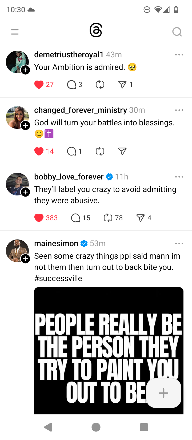Open the hamburger menu icon
The width and height of the screenshot is (192, 440).
pos(15,32)
